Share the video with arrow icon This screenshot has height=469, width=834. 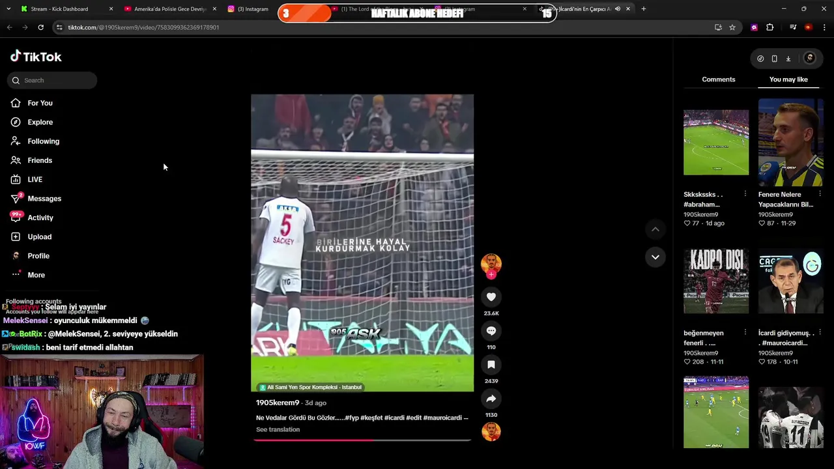pyautogui.click(x=491, y=399)
